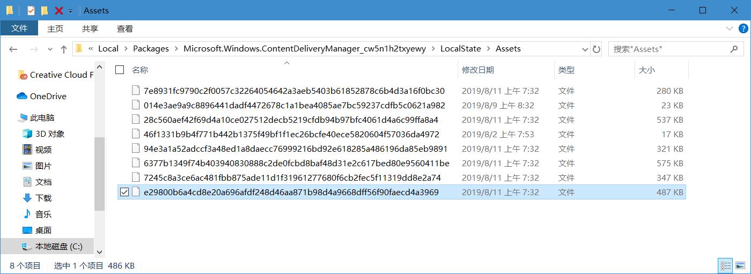Open the 查看 ribbon tab
This screenshot has height=274, width=751.
point(125,28)
